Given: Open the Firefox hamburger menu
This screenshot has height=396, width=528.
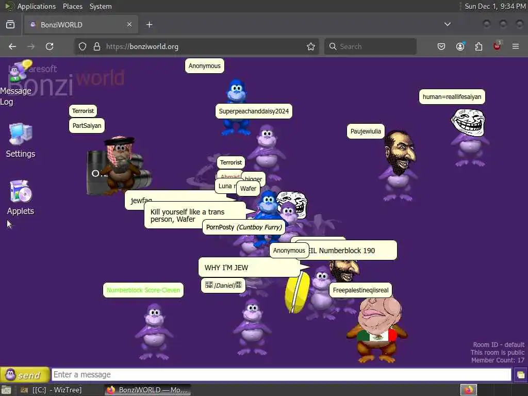Looking at the screenshot, I should click(516, 46).
